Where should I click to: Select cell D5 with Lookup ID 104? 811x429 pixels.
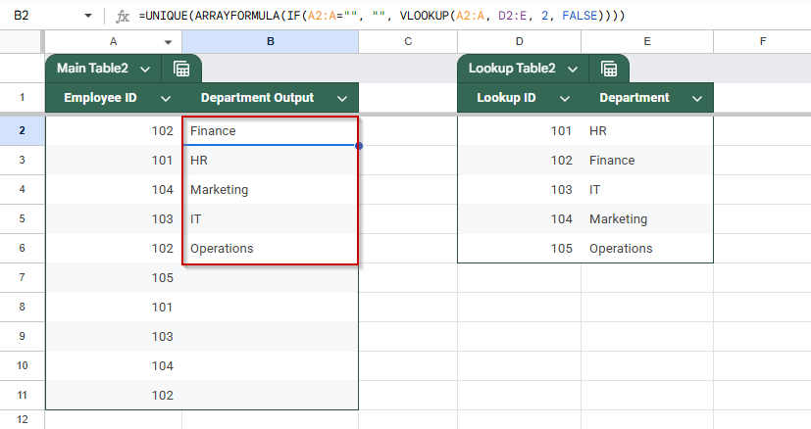520,219
